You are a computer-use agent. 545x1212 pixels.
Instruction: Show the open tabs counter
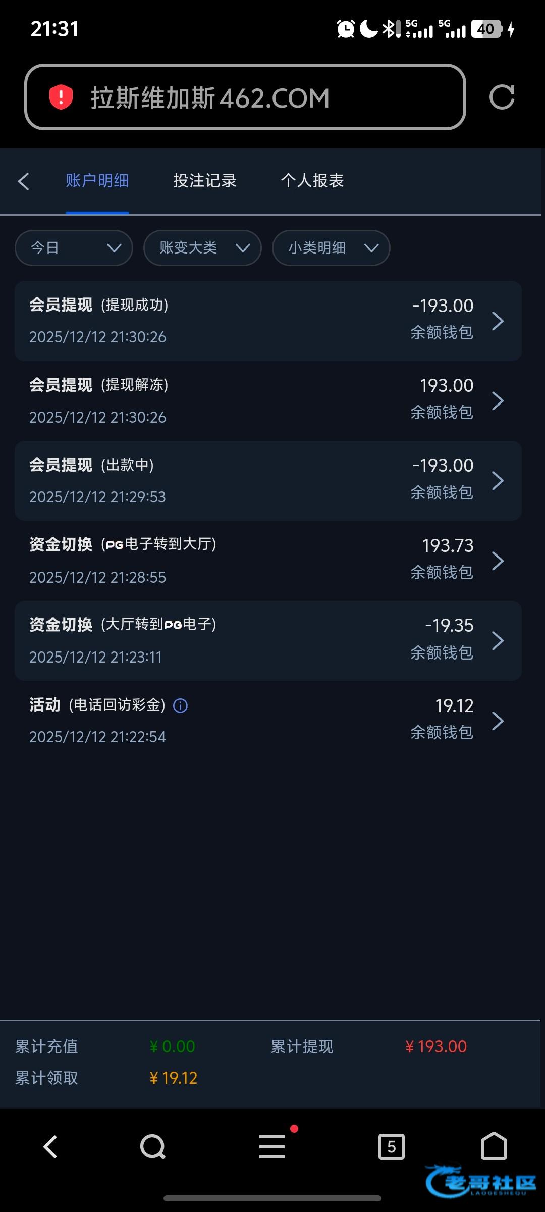coord(391,1147)
